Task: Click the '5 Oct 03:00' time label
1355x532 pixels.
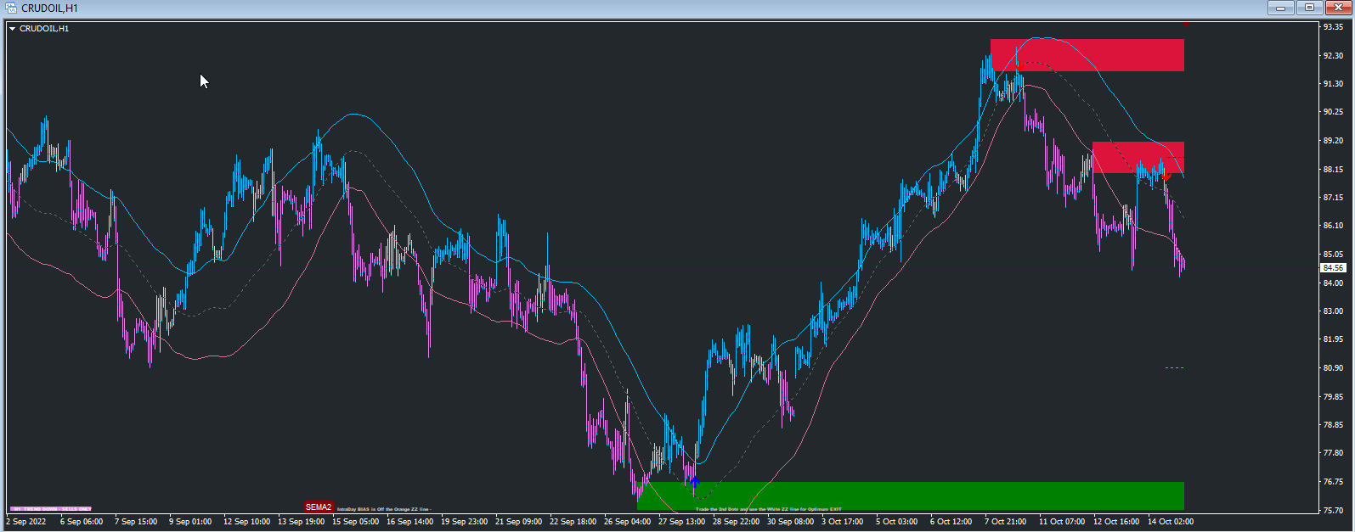Action: click(x=897, y=522)
